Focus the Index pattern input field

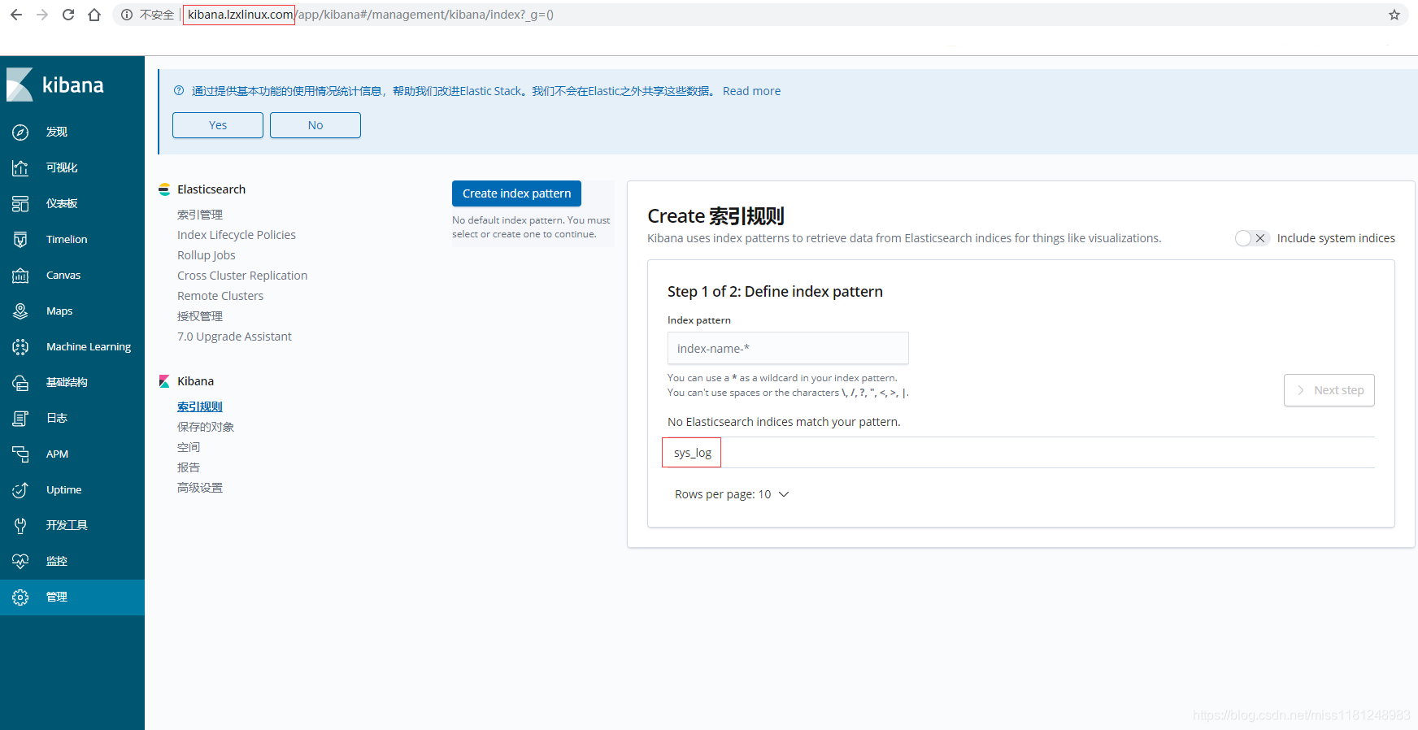pos(788,348)
